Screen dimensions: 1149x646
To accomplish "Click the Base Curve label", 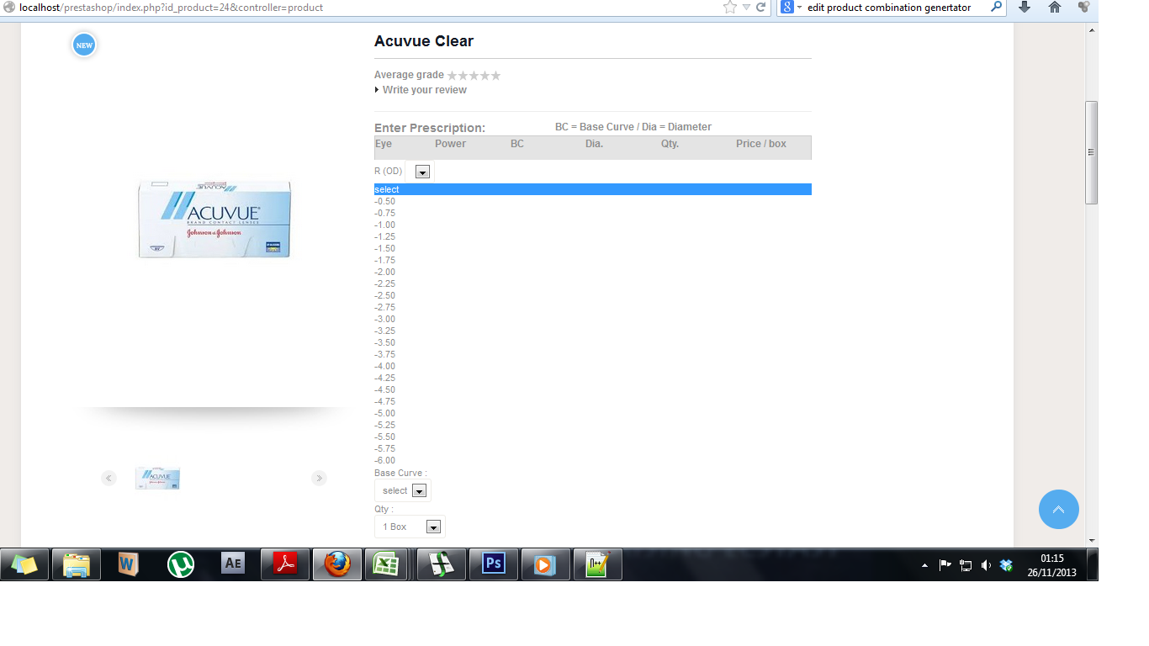I will coord(400,473).
